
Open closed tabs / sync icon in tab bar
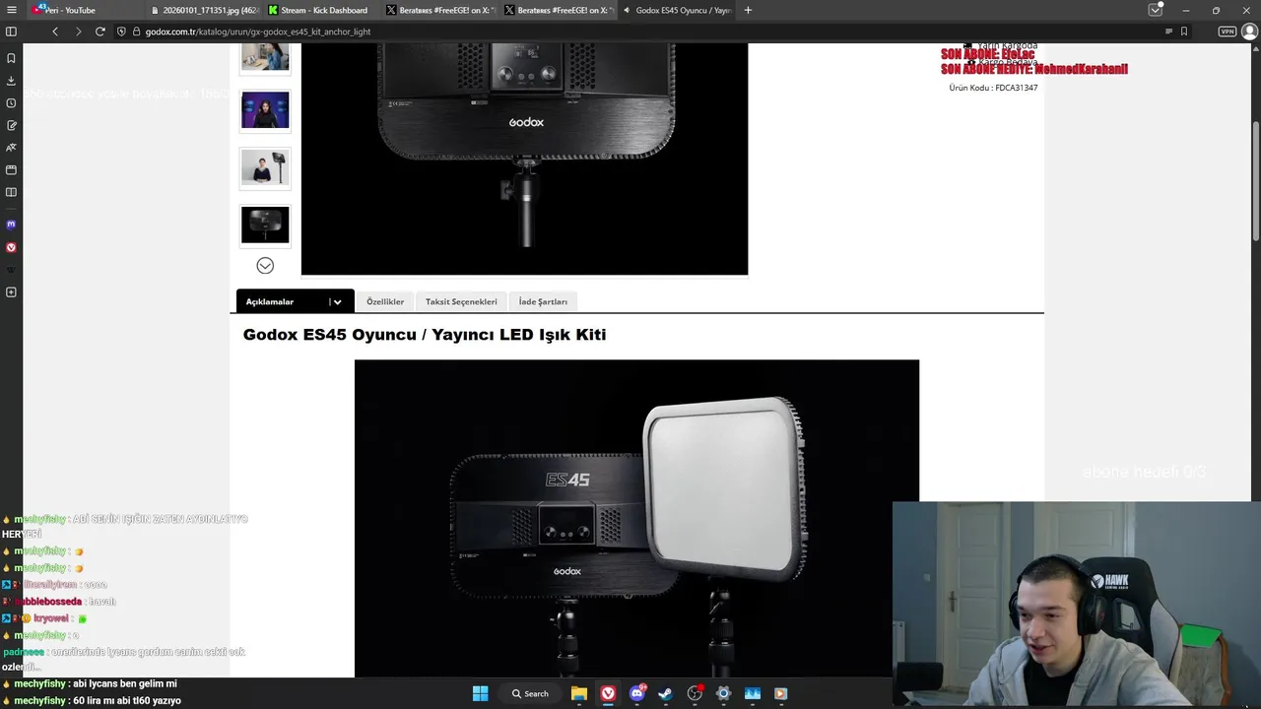point(1155,10)
